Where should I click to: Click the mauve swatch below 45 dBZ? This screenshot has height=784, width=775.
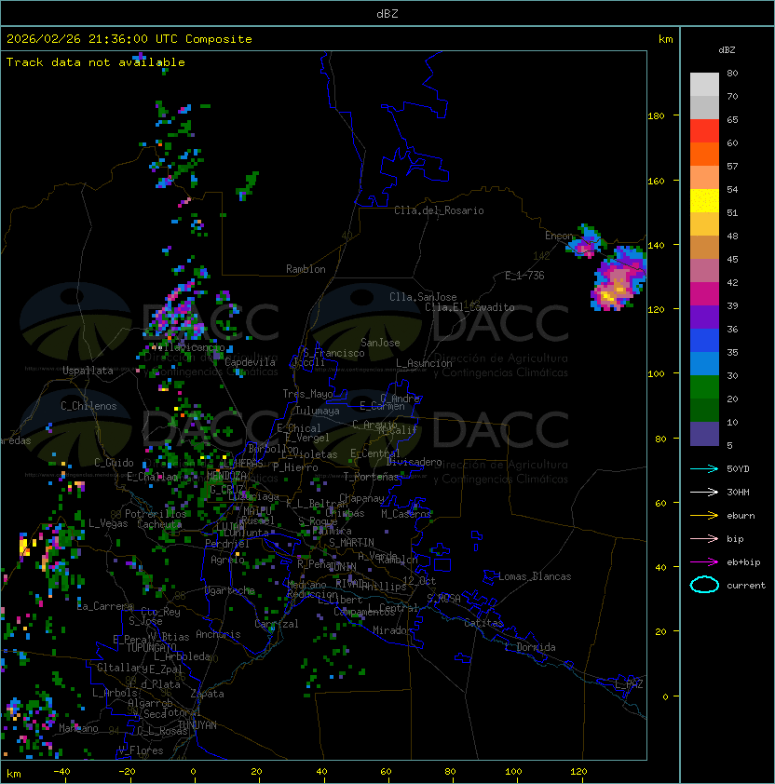click(704, 271)
